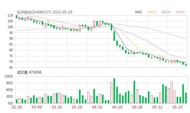Click the MA60 legend label

[x=180, y=12]
